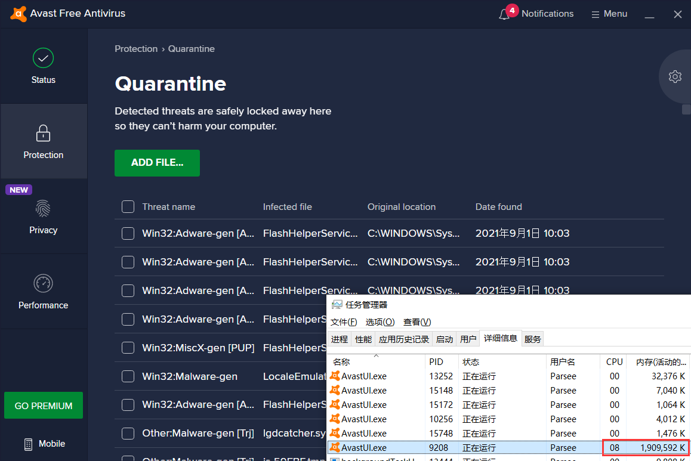Click the Quarantine breadcrumb text
Screen dimensions: 691x461
pos(192,49)
